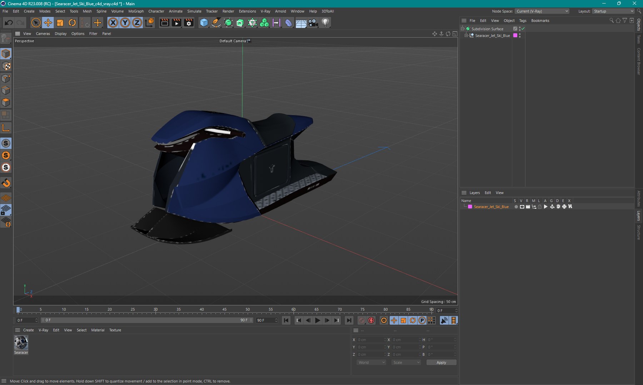Activate the Move tool
The height and width of the screenshot is (385, 643).
coord(48,23)
